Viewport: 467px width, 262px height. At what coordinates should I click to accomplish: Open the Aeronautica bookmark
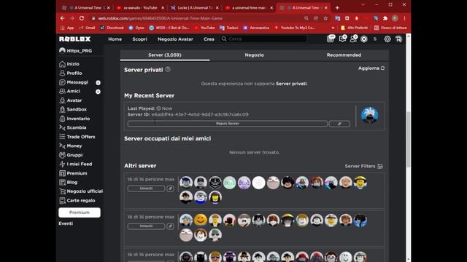(256, 28)
